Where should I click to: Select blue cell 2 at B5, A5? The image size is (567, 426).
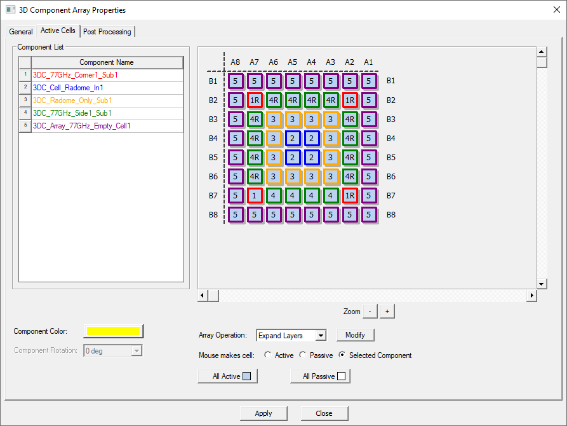(293, 158)
